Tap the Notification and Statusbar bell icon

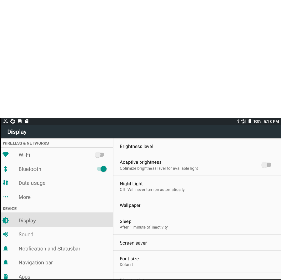pyautogui.click(x=6, y=248)
